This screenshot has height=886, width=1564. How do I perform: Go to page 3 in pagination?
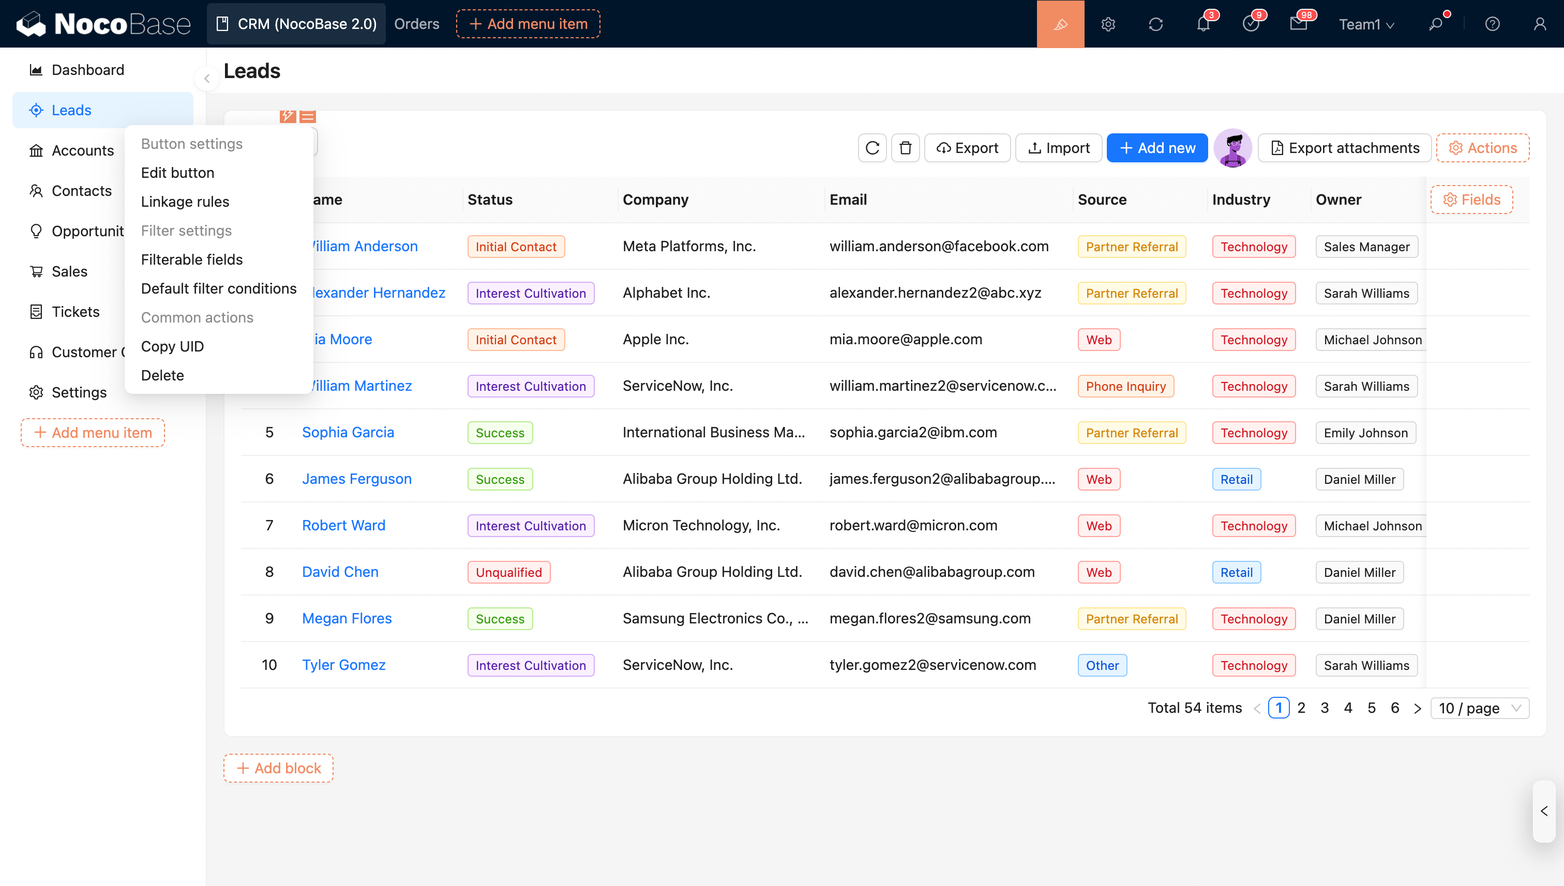pyautogui.click(x=1324, y=708)
